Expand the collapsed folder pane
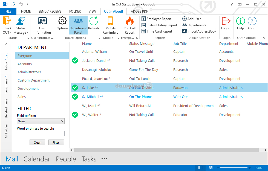Screen dimensions: 268x171 point(6,44)
